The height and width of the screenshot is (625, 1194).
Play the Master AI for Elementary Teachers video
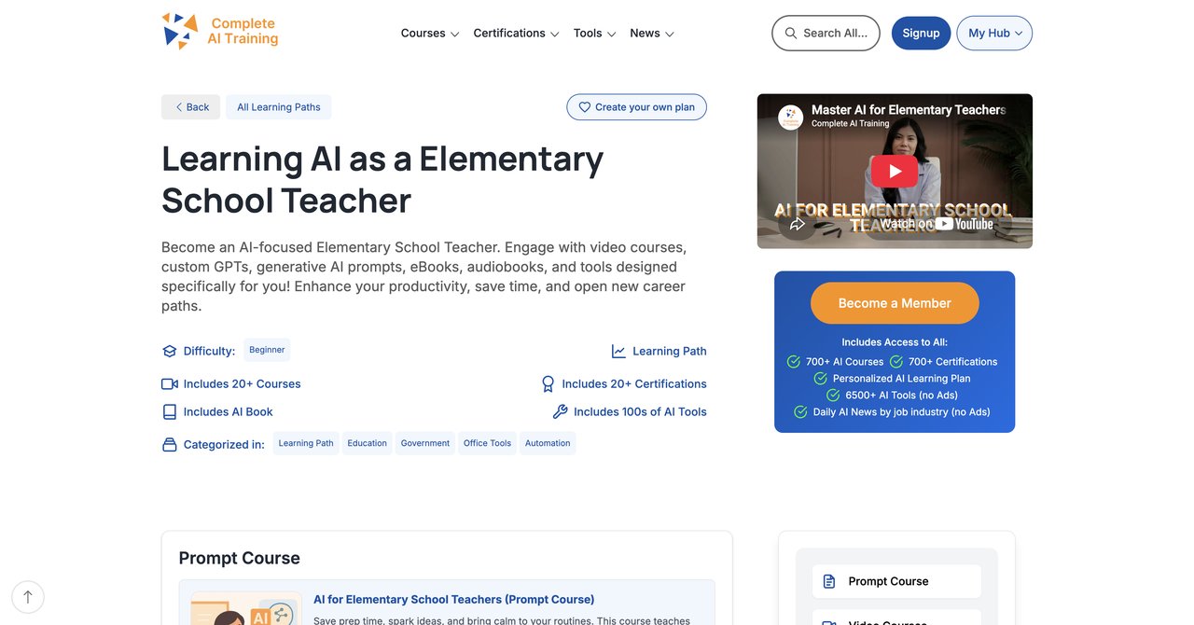point(895,171)
